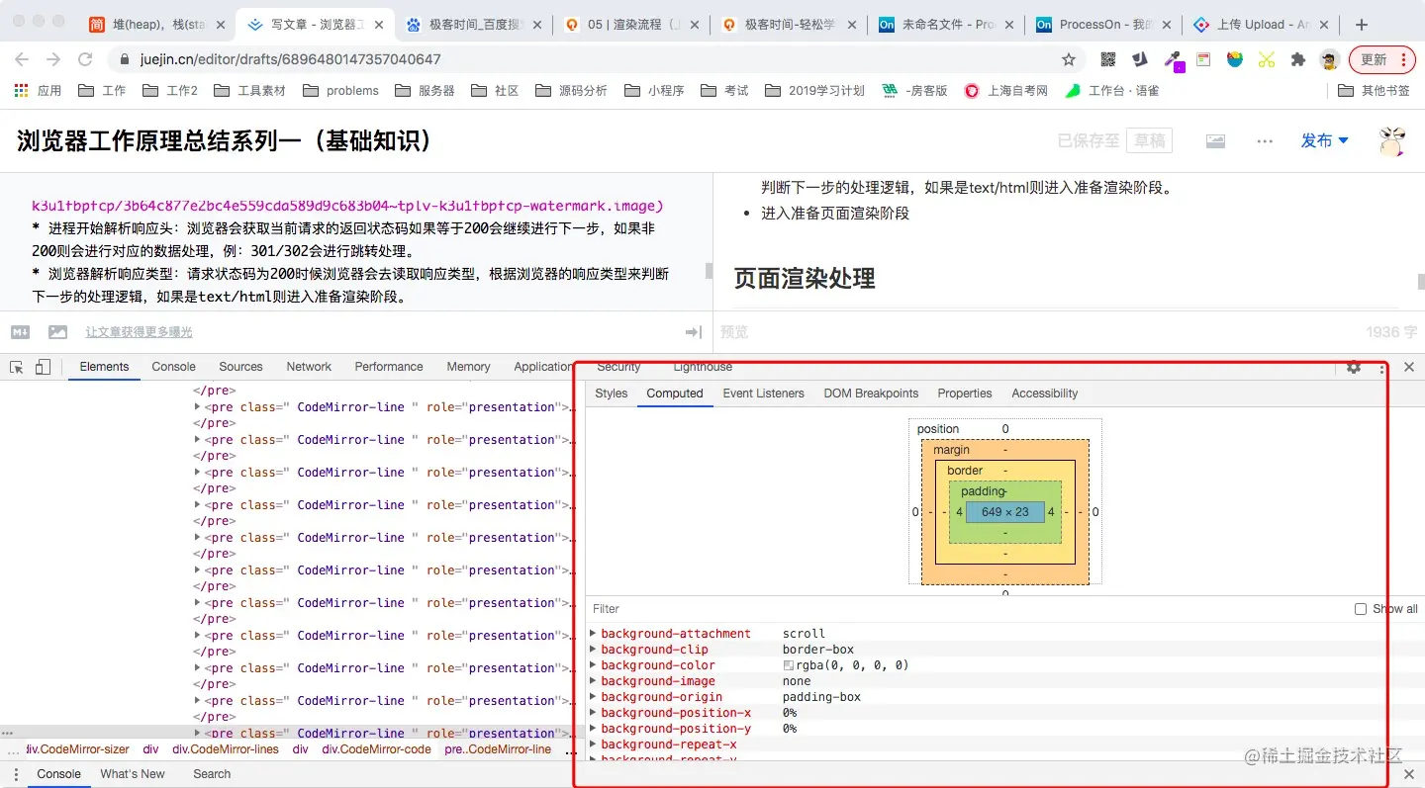Screen dimensions: 1425x788
Task: Reload the current page
Action: [85, 59]
